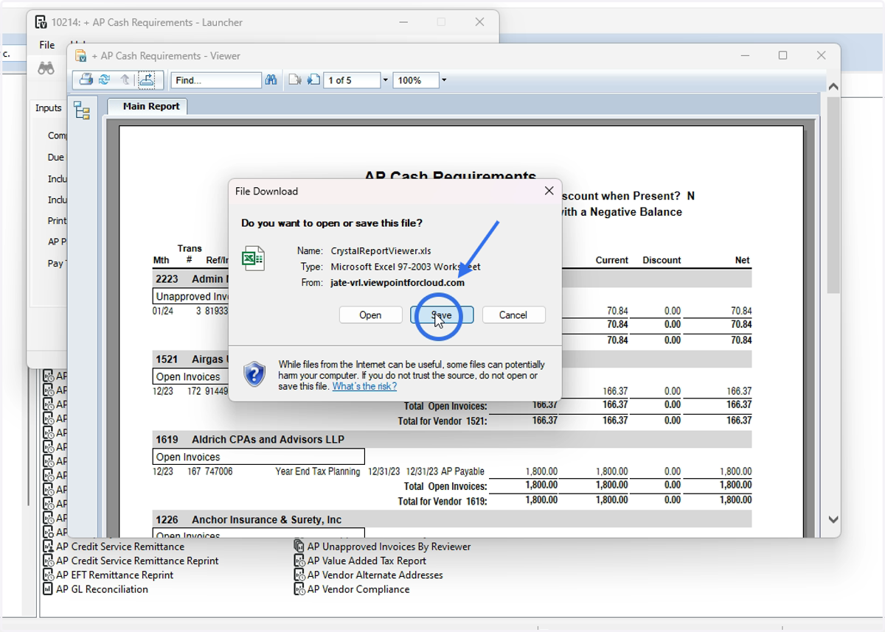Viewport: 885px width, 632px height.
Task: Open the page number dropdown arrow
Action: [x=385, y=80]
